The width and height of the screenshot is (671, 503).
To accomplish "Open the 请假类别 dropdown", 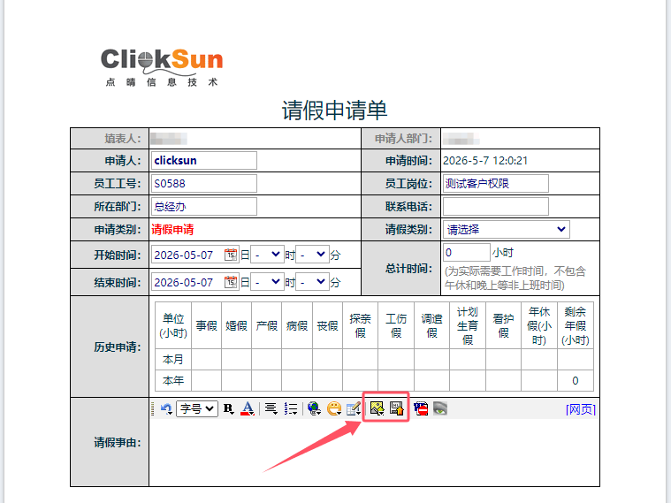I will (x=507, y=230).
